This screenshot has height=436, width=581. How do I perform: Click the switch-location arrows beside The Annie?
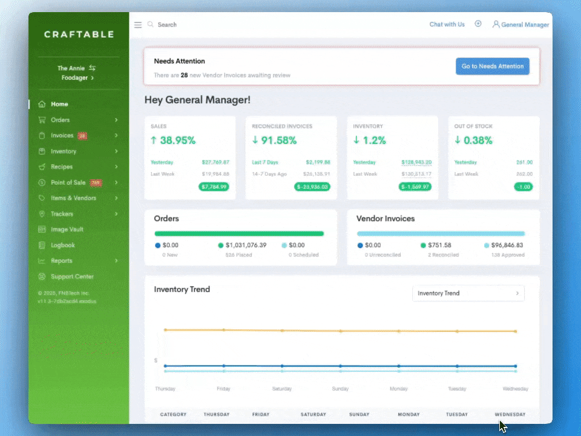click(92, 68)
